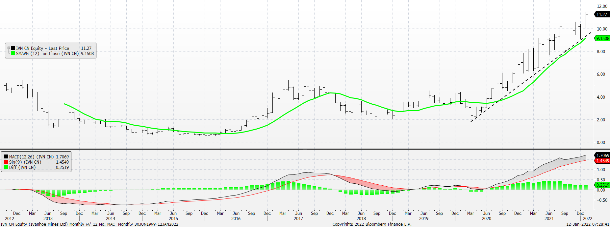Click the green 9.1508 axis price tag
This screenshot has height=227, width=610.
coord(602,38)
